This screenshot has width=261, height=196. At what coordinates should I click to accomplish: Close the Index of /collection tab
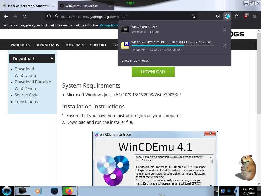(x=53, y=6)
